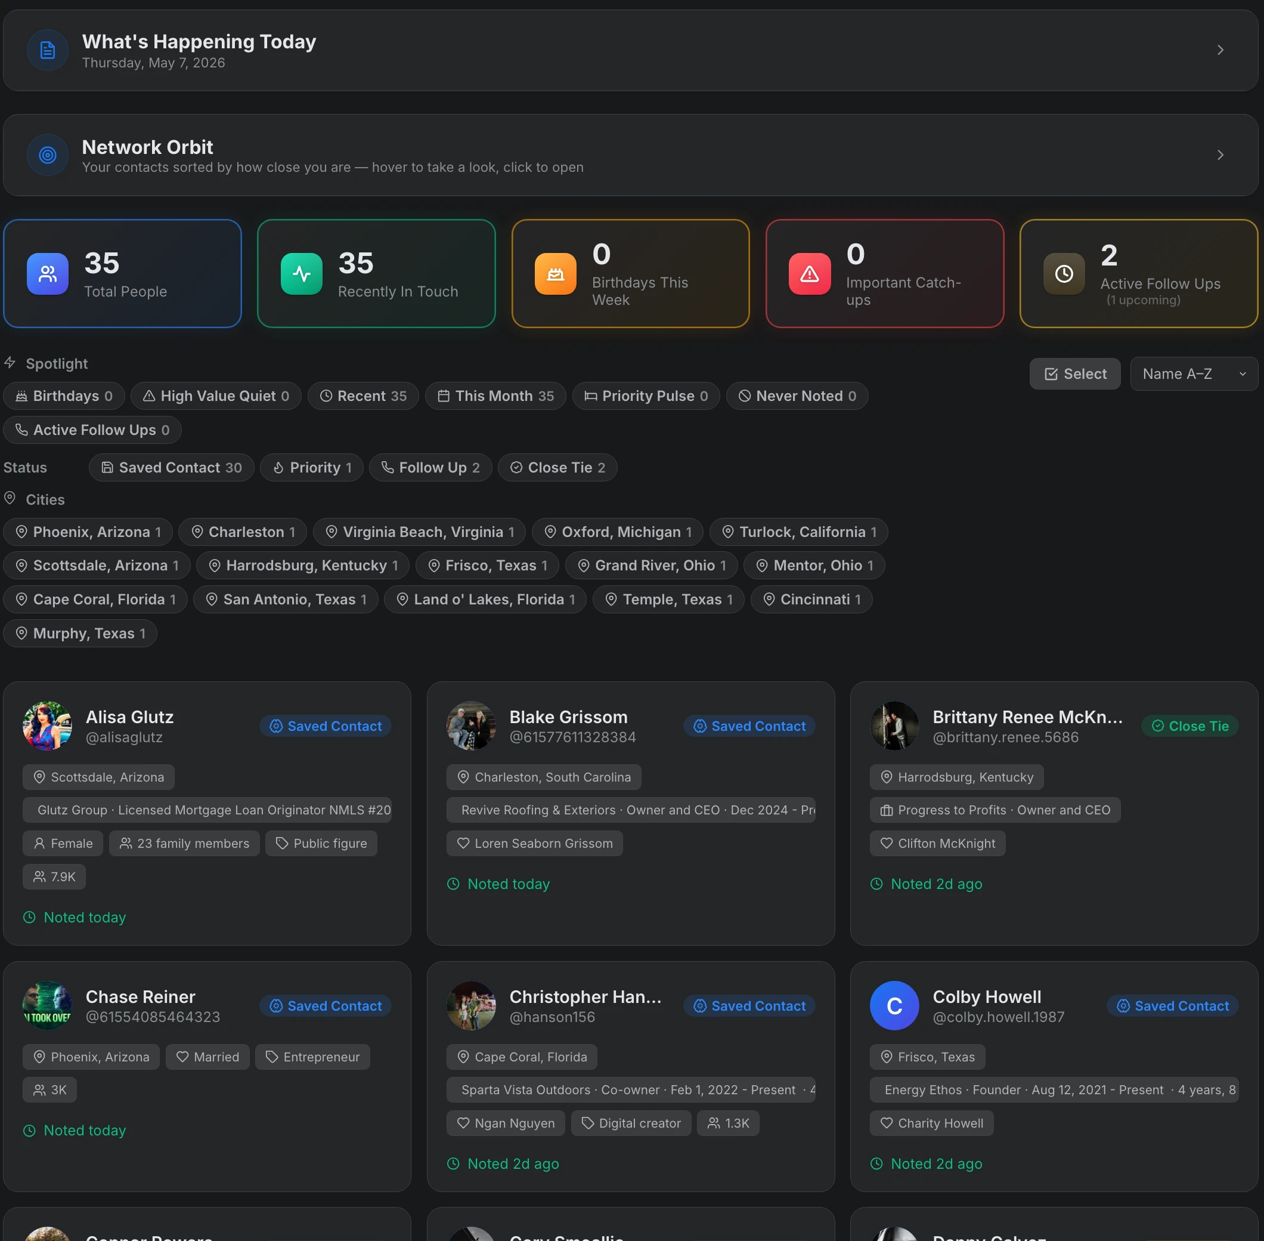Toggle the Saved Contact status filter

171,467
